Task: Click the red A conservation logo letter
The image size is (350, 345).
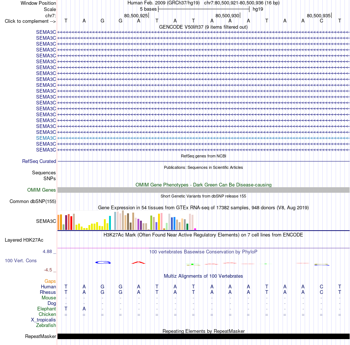Action: point(139,263)
